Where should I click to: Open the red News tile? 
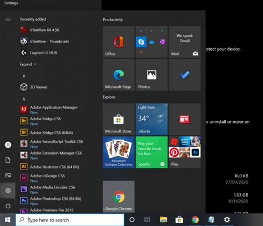pos(185,119)
